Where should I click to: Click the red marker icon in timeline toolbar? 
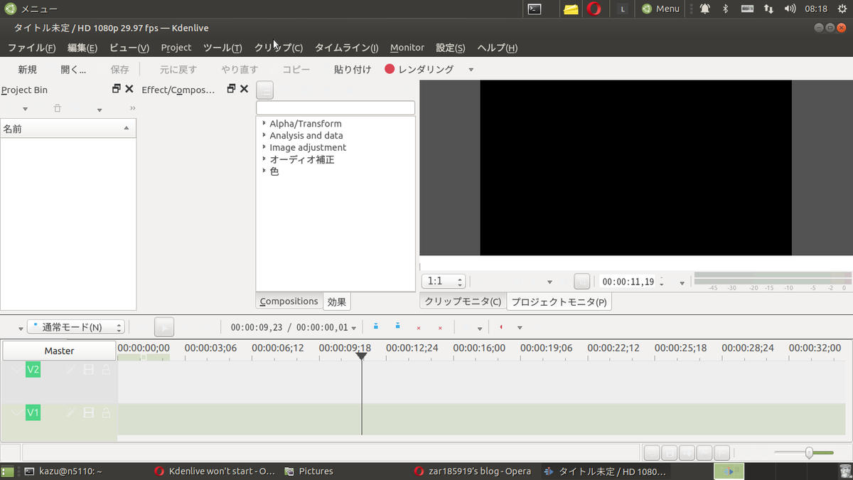(x=501, y=327)
